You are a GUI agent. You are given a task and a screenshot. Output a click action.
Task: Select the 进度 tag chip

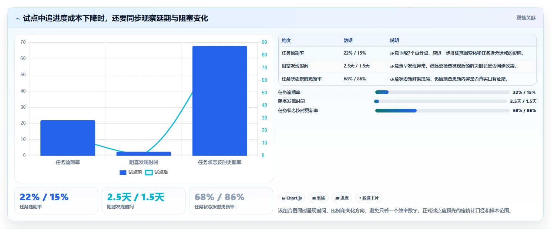tap(342, 198)
